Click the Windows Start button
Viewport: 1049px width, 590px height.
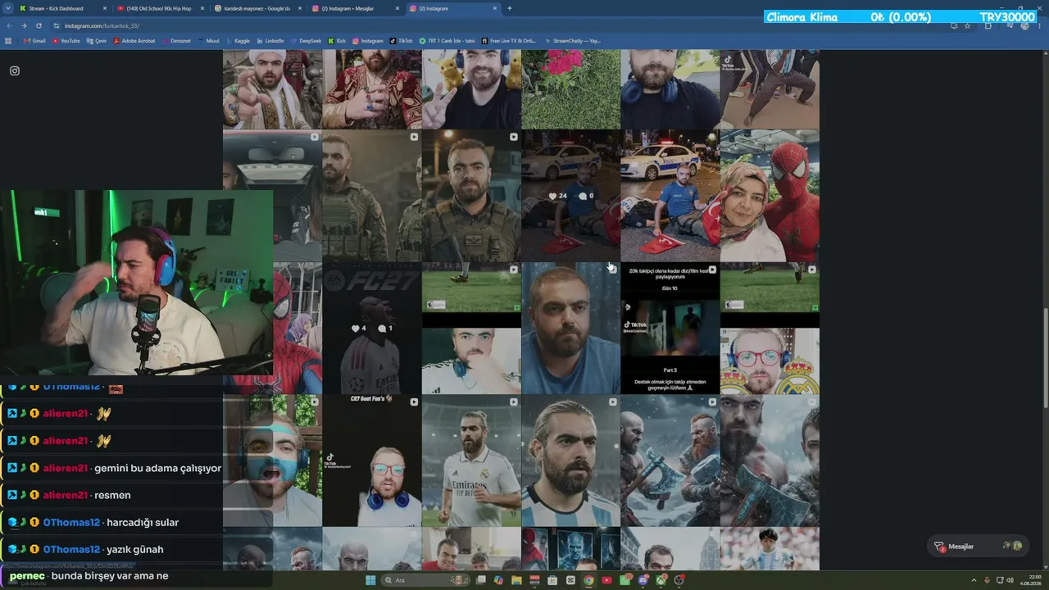coord(370,580)
